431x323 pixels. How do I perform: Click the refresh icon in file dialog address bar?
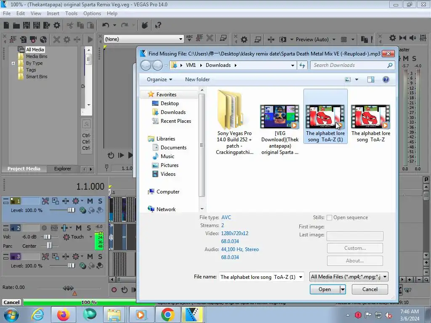(x=302, y=65)
